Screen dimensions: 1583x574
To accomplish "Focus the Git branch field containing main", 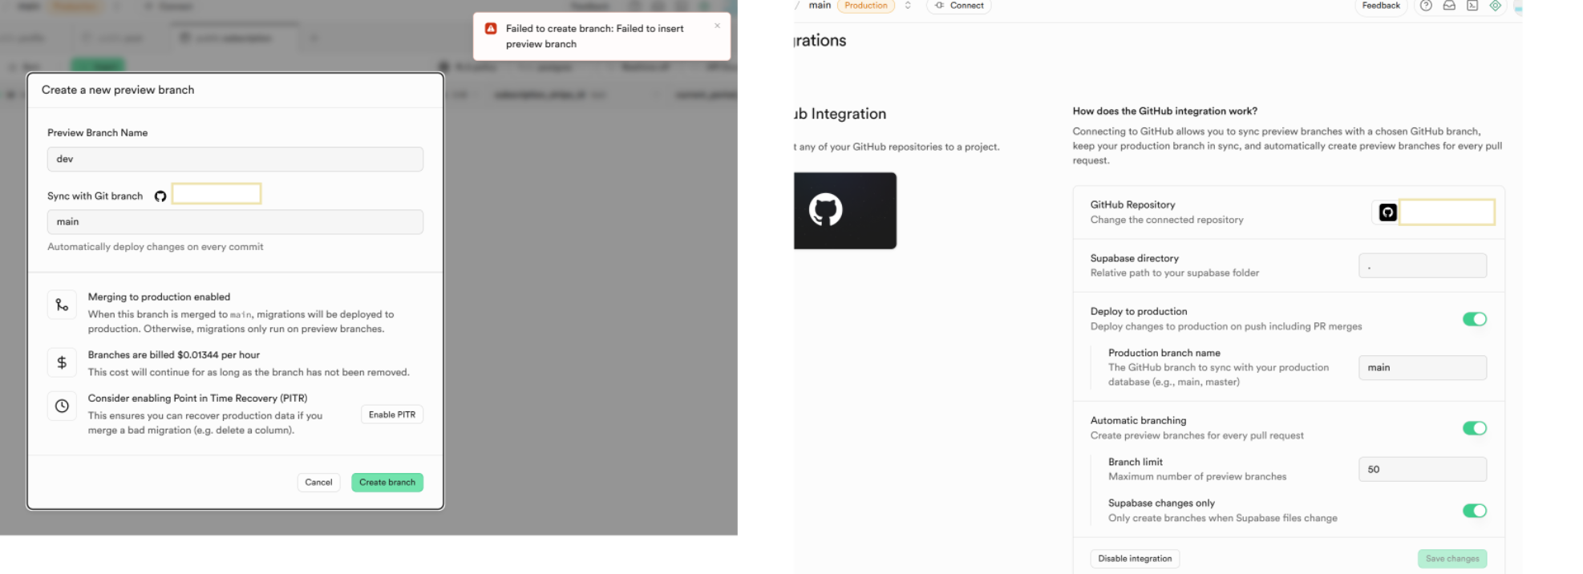I will click(x=235, y=222).
